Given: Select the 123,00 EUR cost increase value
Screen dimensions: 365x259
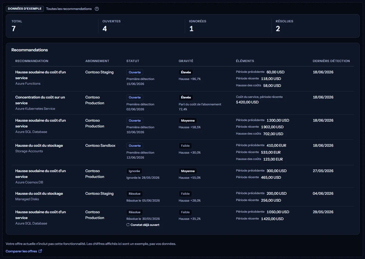Looking at the screenshot, I should click(x=273, y=159).
